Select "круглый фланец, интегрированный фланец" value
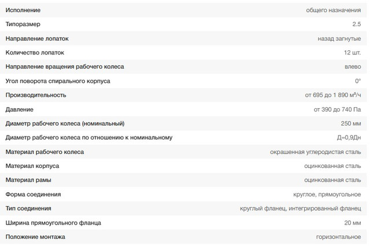Screen dimensions: 370x250 tap(300, 208)
